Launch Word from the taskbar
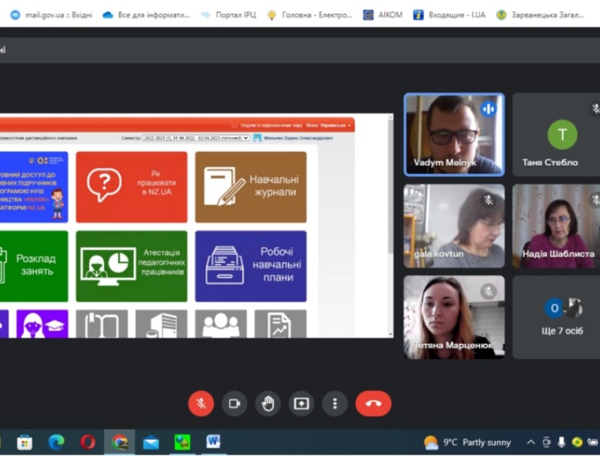The image size is (600, 456). click(213, 442)
